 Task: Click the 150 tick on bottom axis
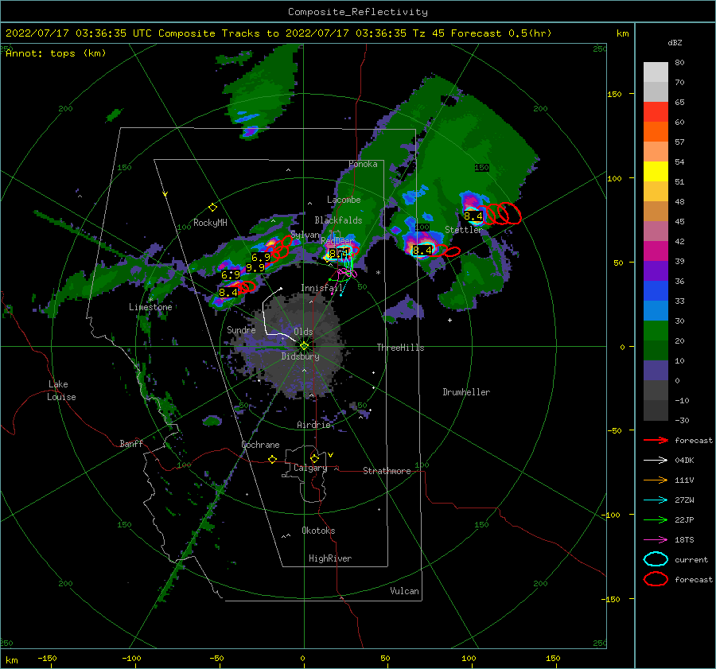(x=553, y=659)
